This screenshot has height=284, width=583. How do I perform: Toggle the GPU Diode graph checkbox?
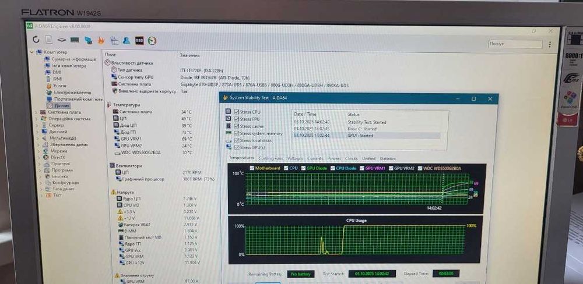click(x=303, y=168)
